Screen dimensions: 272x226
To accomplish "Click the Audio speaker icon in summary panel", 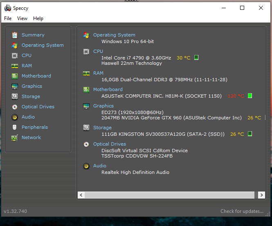I will coord(86,166).
